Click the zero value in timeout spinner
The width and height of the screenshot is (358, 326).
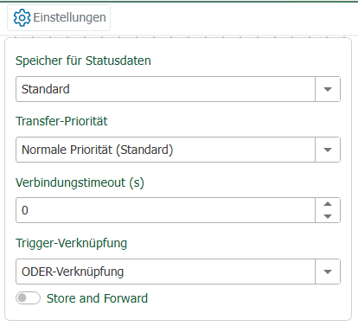pos(25,210)
